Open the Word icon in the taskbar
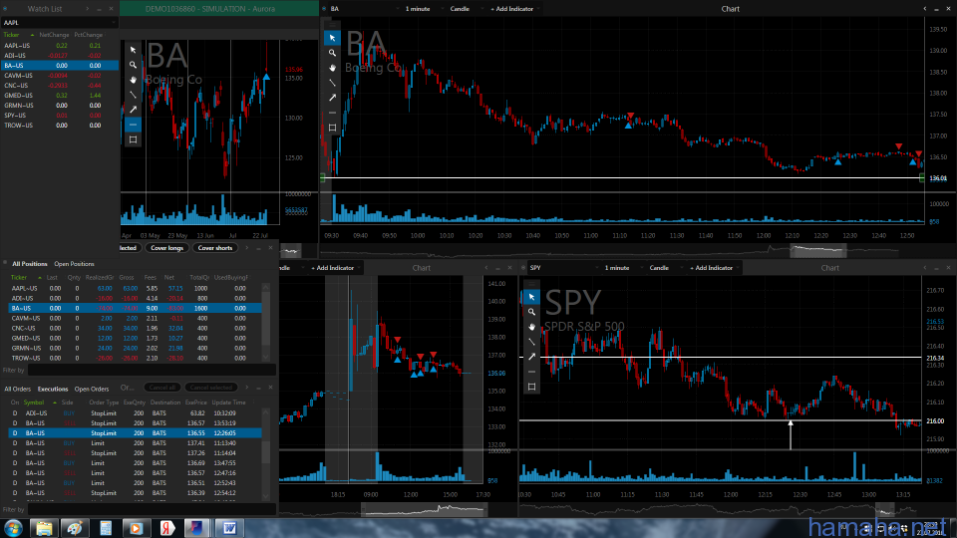This screenshot has height=538, width=957. click(x=229, y=528)
